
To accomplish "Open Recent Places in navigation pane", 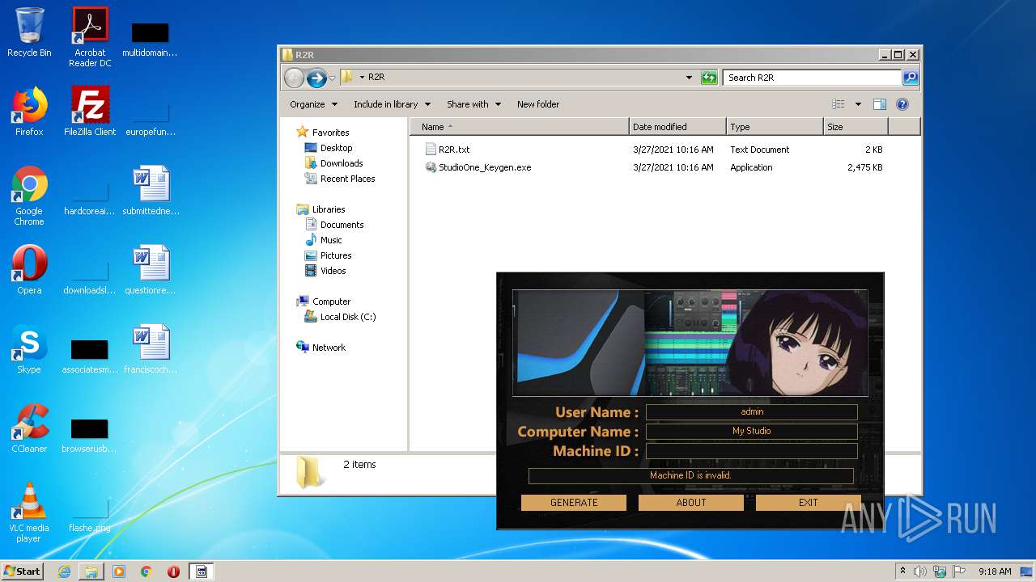I will click(x=340, y=179).
